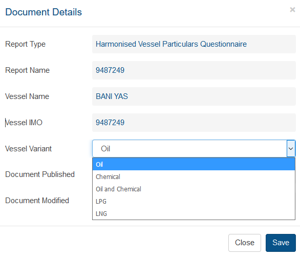This screenshot has width=300, height=257.
Task: Click the Vessel Name field showing BANI YAS
Action: (194, 96)
